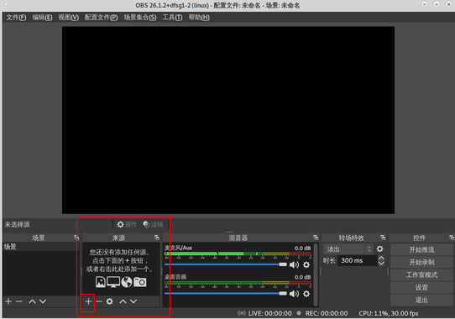Screen dimensions: 455x319
Task: Click the 300 ms duration field
Action: (x=358, y=260)
